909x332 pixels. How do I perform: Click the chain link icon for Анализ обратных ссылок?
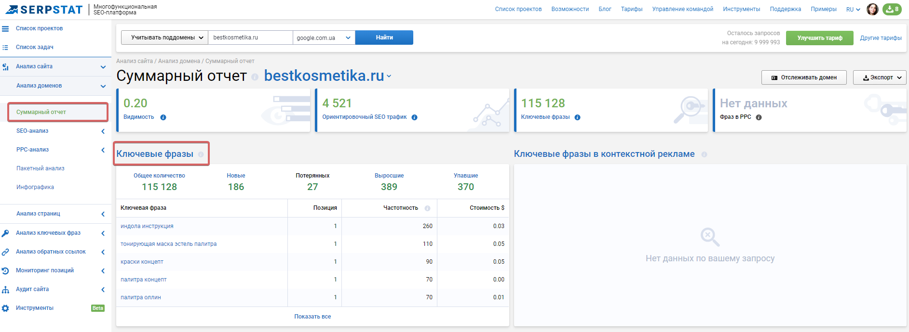click(x=5, y=252)
